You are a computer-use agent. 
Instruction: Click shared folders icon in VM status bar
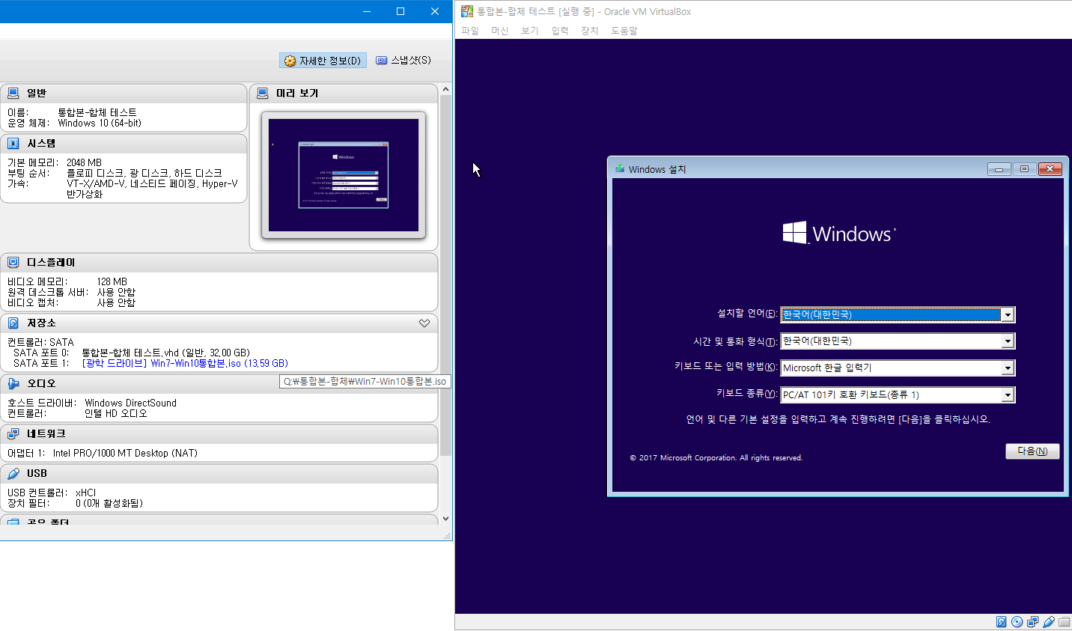coord(1064,622)
